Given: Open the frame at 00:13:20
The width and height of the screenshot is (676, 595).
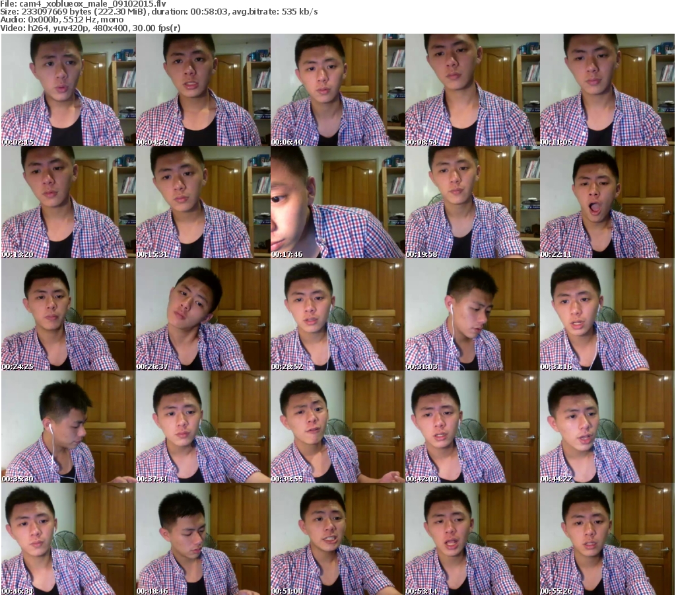Looking at the screenshot, I should (x=69, y=202).
